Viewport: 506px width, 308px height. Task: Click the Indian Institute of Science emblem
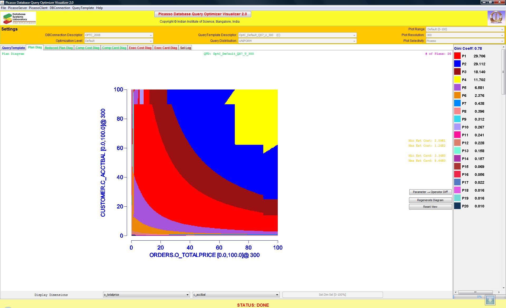(x=496, y=18)
